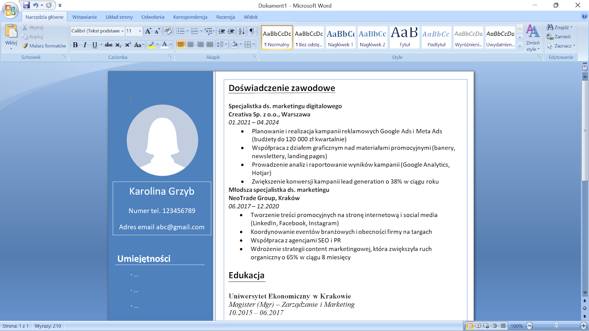This screenshot has width=589, height=331.
Task: Click the Sort A-Z icon
Action: click(241, 31)
